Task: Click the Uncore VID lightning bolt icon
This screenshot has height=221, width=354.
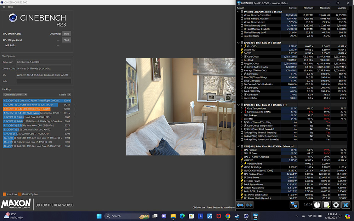Action: click(x=242, y=50)
